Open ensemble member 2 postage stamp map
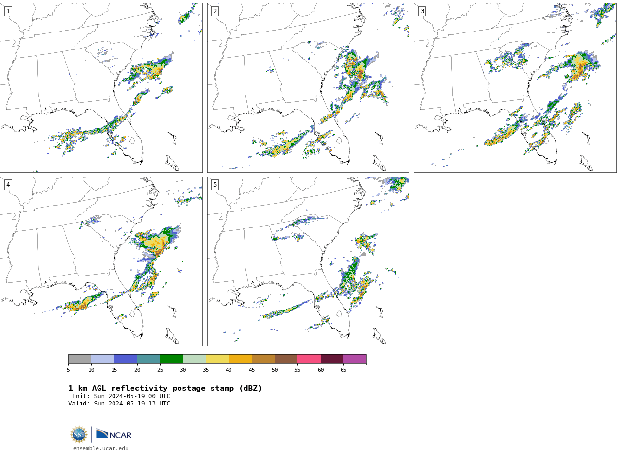 coord(308,88)
